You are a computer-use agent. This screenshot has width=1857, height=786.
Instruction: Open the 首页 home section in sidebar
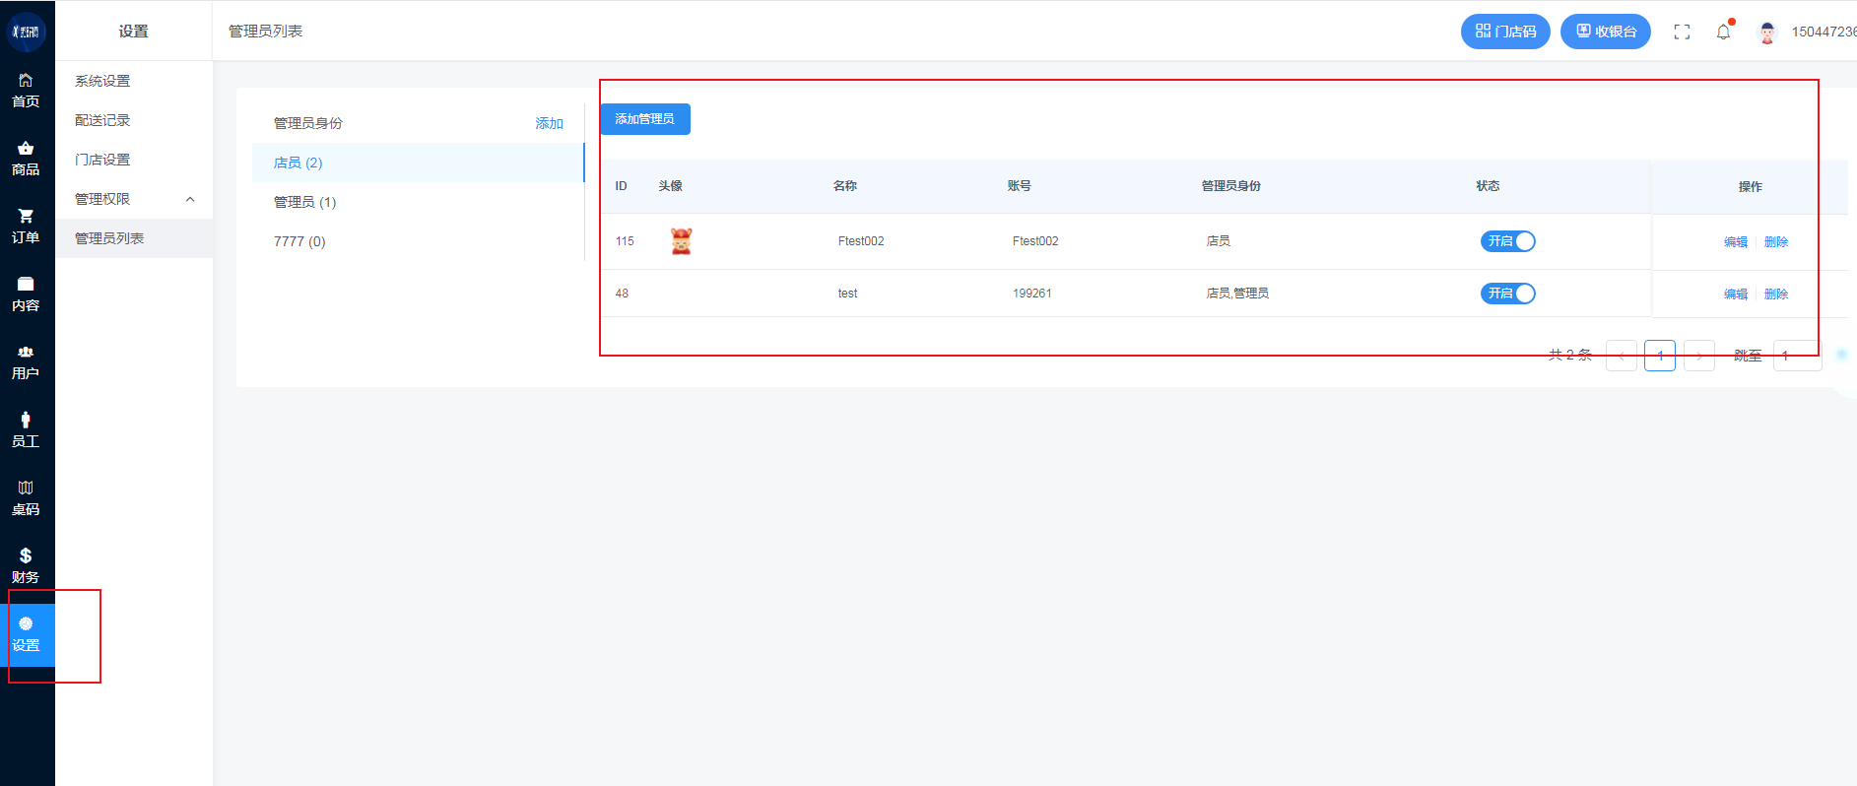27,91
